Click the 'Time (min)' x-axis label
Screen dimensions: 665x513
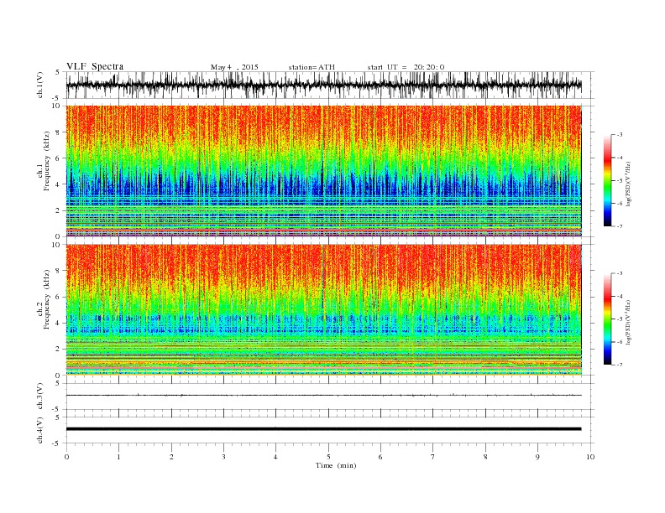336,465
